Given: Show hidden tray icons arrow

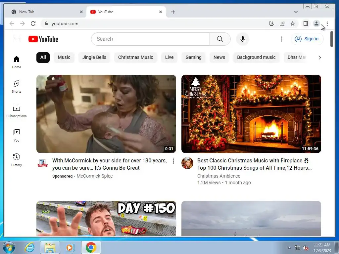Looking at the screenshot, I should [x=289, y=248].
